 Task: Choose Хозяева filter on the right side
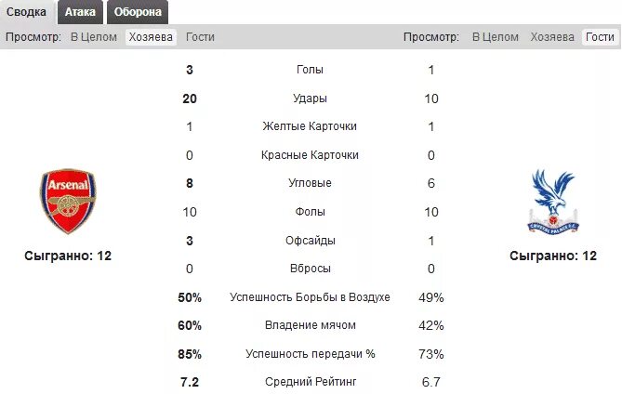(x=552, y=37)
